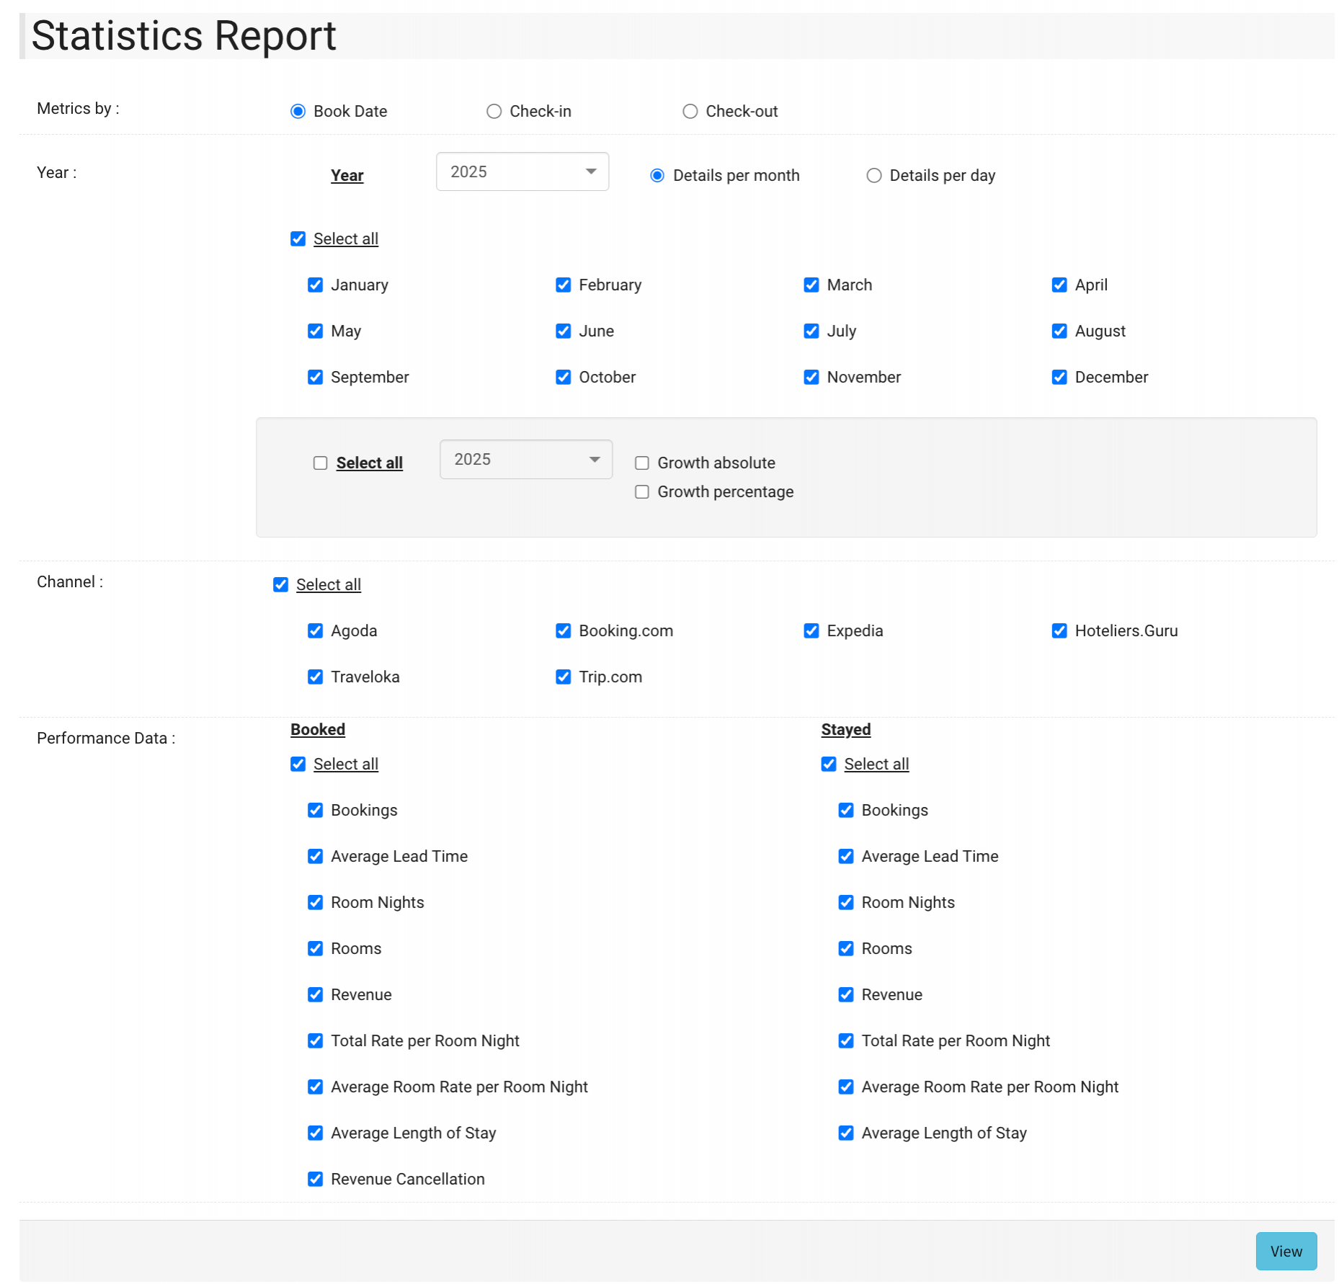The height and width of the screenshot is (1284, 1339).
Task: Expand the comparison year dropdown
Action: (525, 460)
